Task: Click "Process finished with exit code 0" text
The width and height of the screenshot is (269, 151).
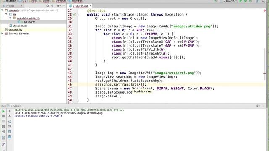Action: tap(38, 116)
